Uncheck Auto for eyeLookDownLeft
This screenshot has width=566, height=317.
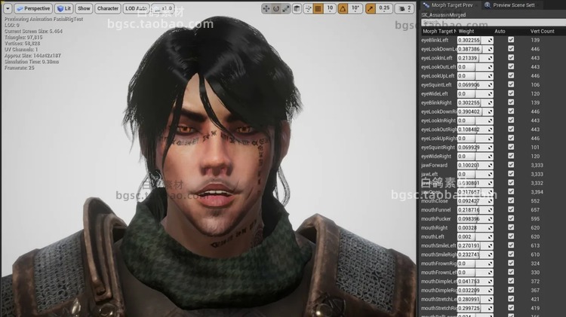coord(511,49)
